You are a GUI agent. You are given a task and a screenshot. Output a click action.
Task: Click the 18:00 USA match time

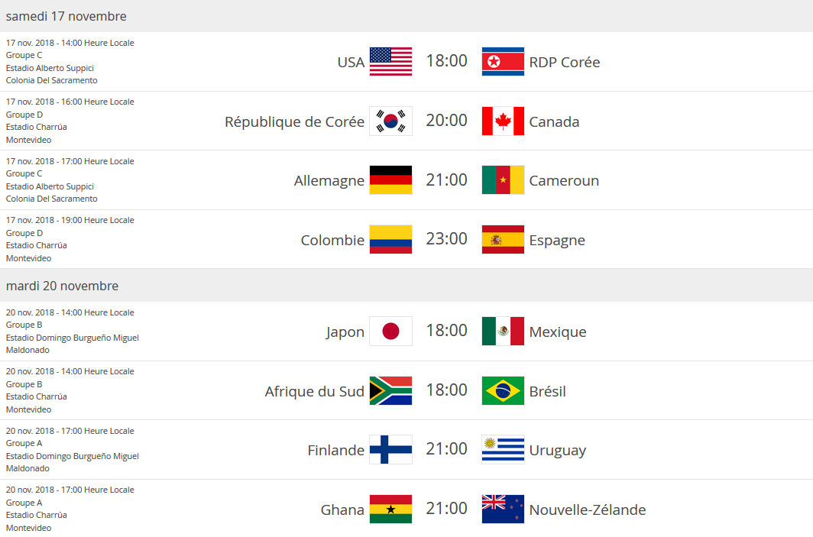tap(446, 61)
